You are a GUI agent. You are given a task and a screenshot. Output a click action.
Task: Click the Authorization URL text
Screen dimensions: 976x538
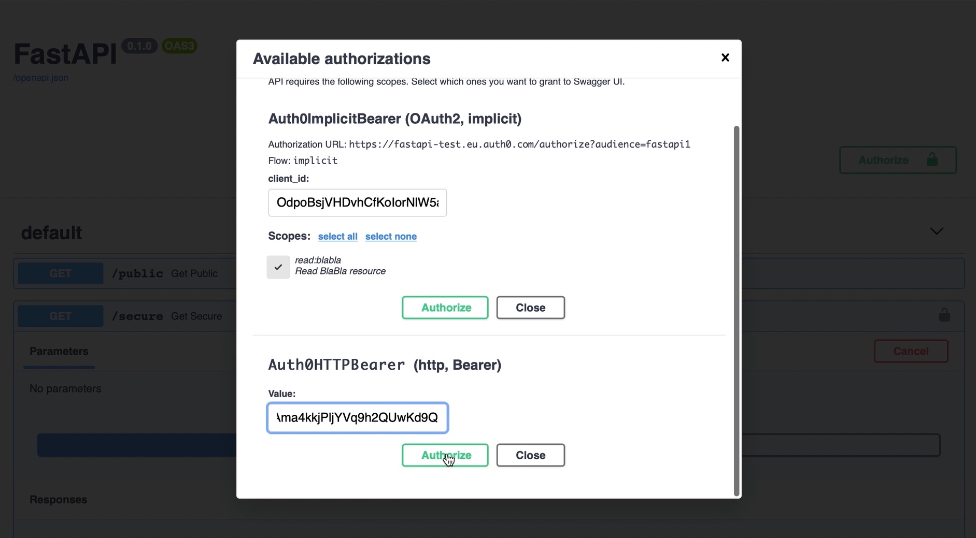479,144
